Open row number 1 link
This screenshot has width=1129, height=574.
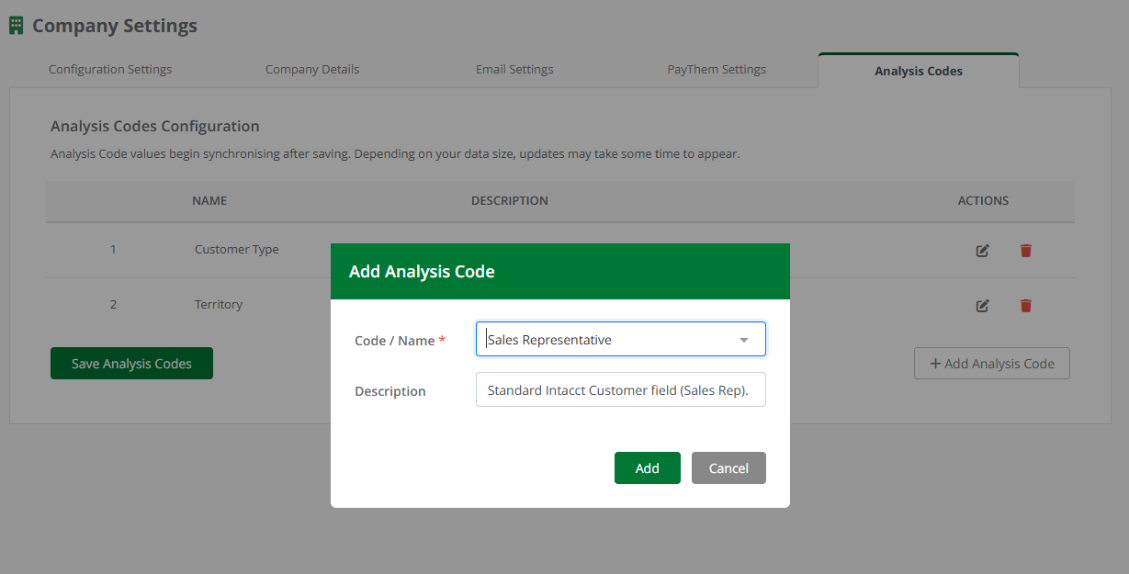(113, 249)
